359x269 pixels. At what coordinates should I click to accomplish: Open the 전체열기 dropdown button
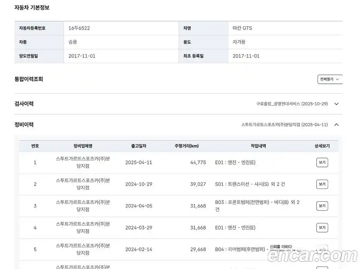tap(330, 79)
